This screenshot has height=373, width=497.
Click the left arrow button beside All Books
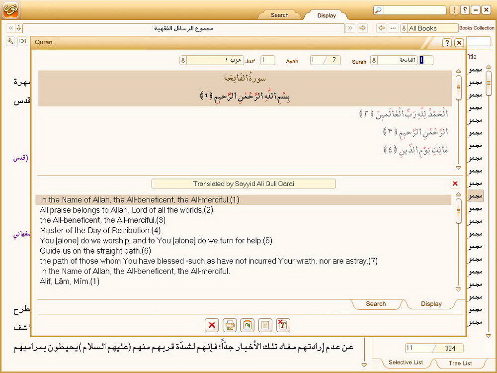pos(381,28)
